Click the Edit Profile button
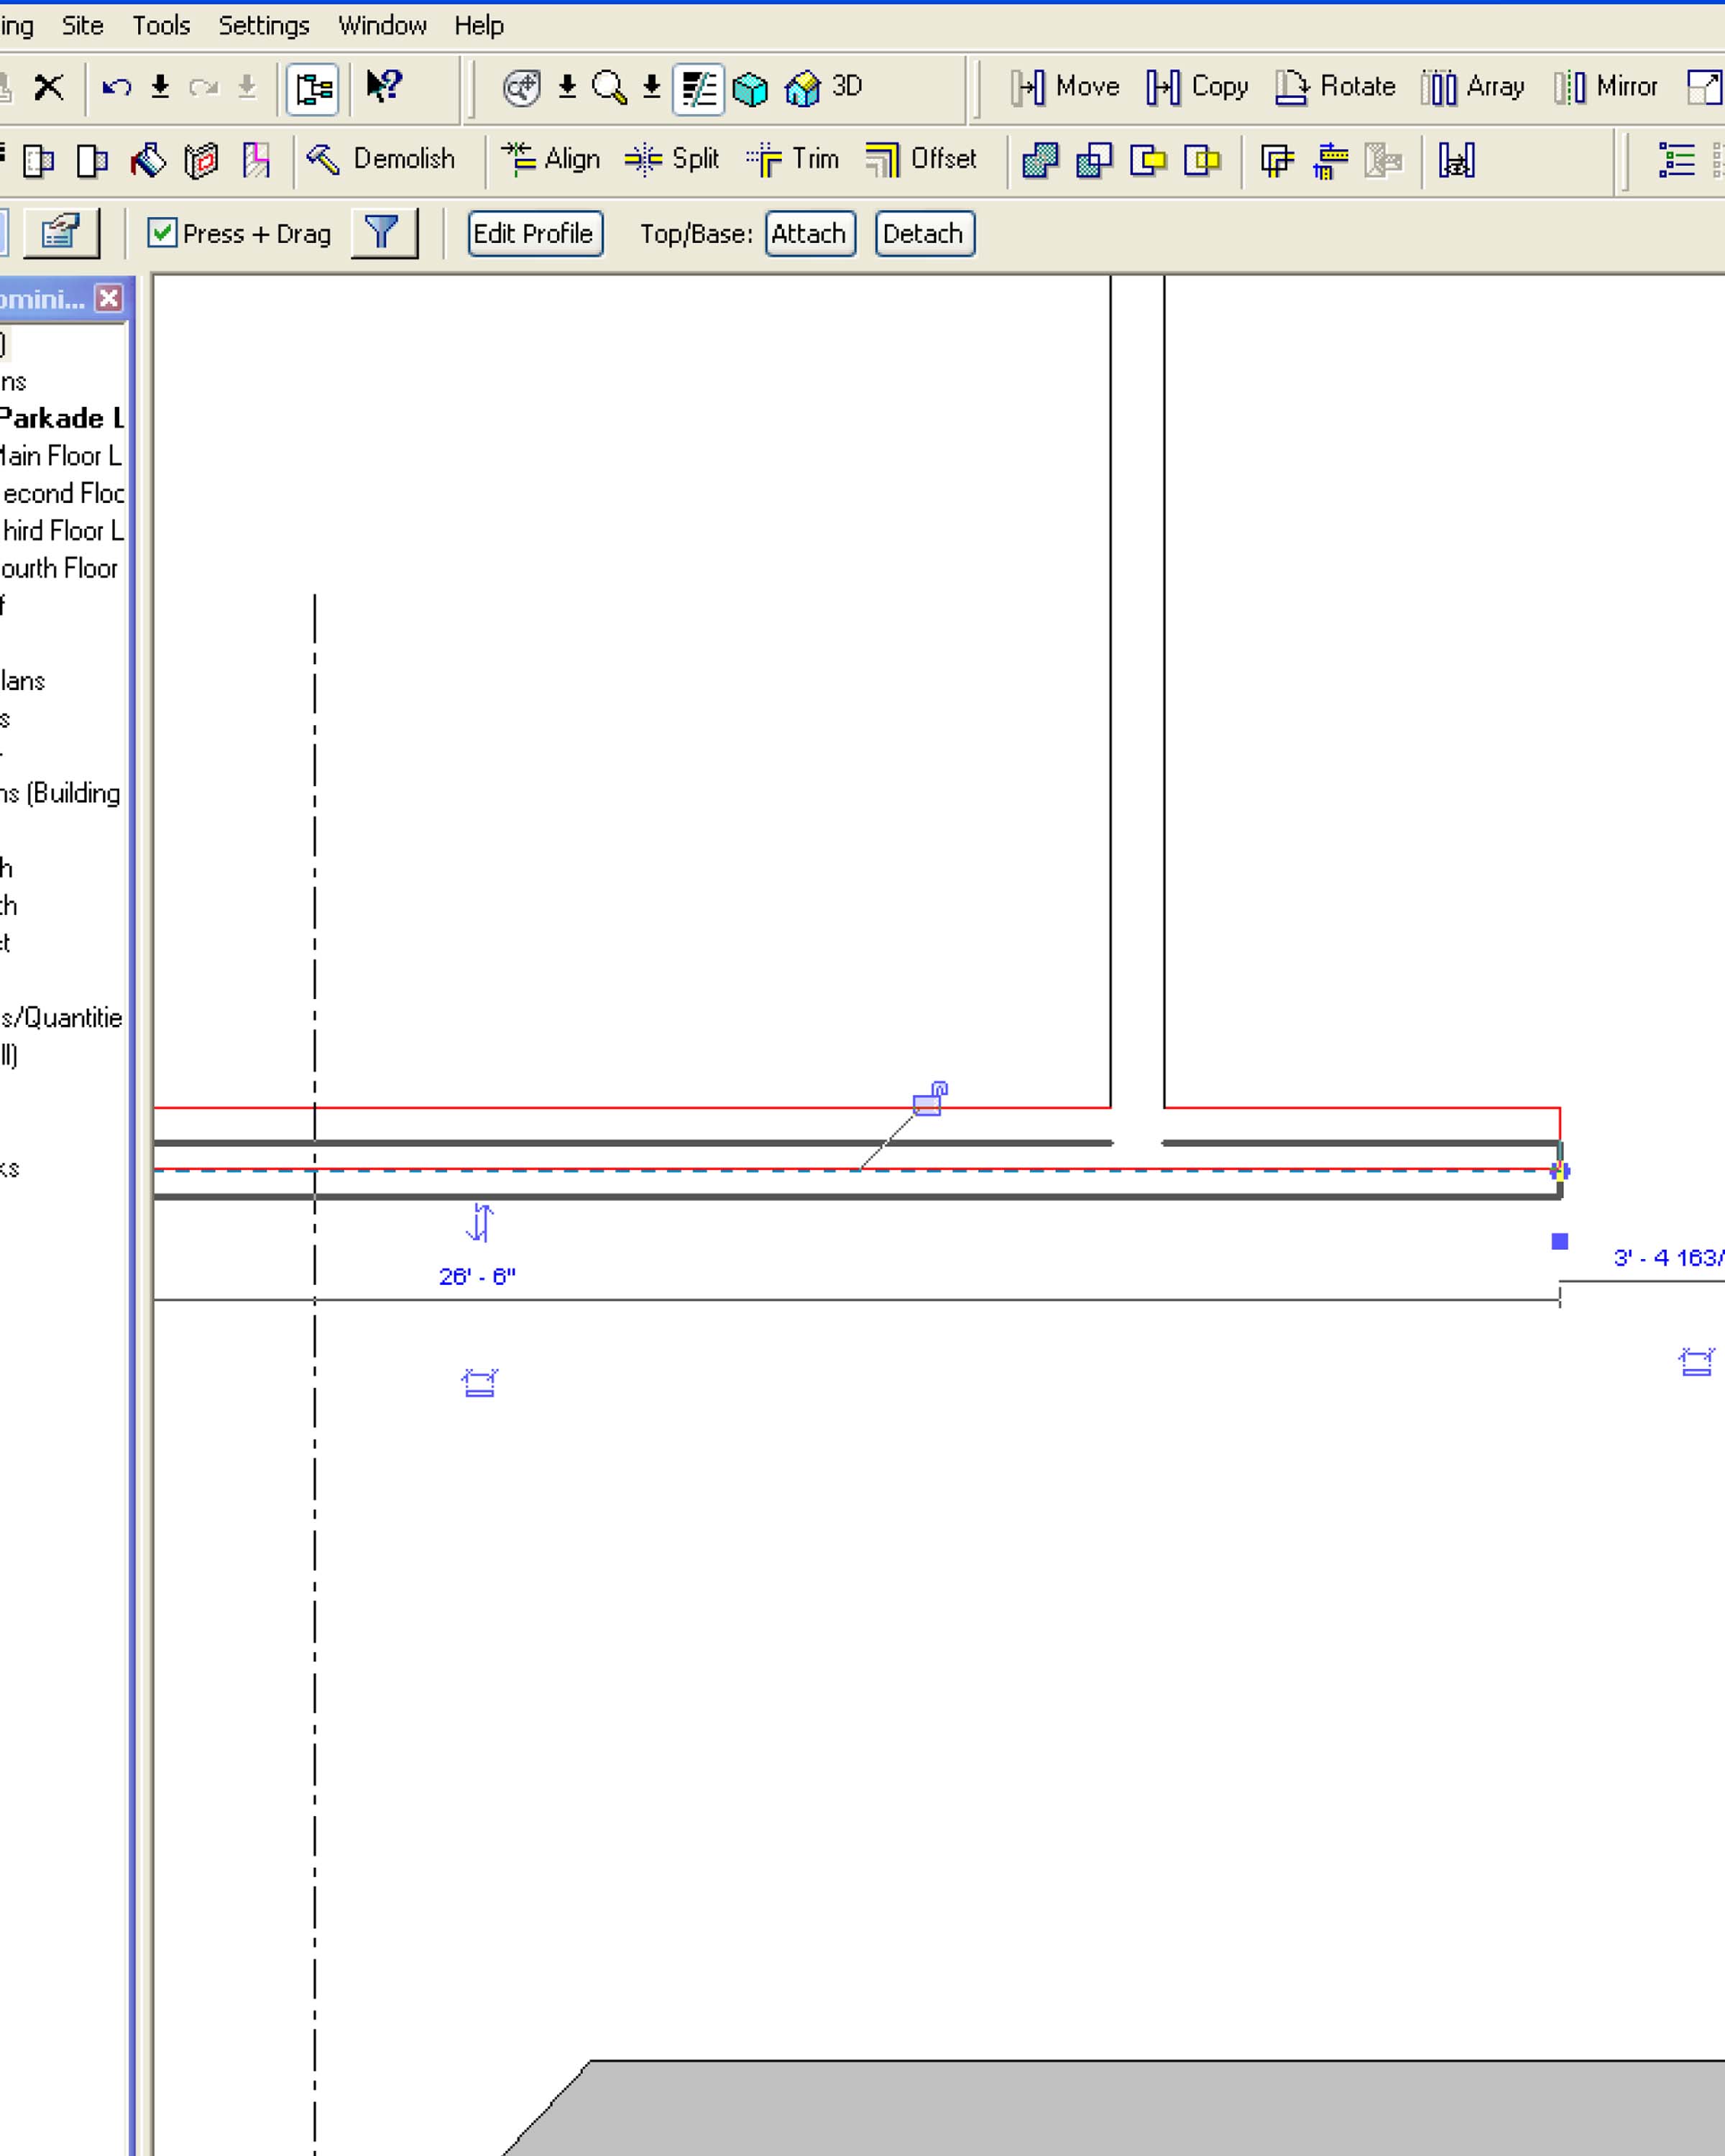This screenshot has height=2156, width=1725. pyautogui.click(x=535, y=234)
